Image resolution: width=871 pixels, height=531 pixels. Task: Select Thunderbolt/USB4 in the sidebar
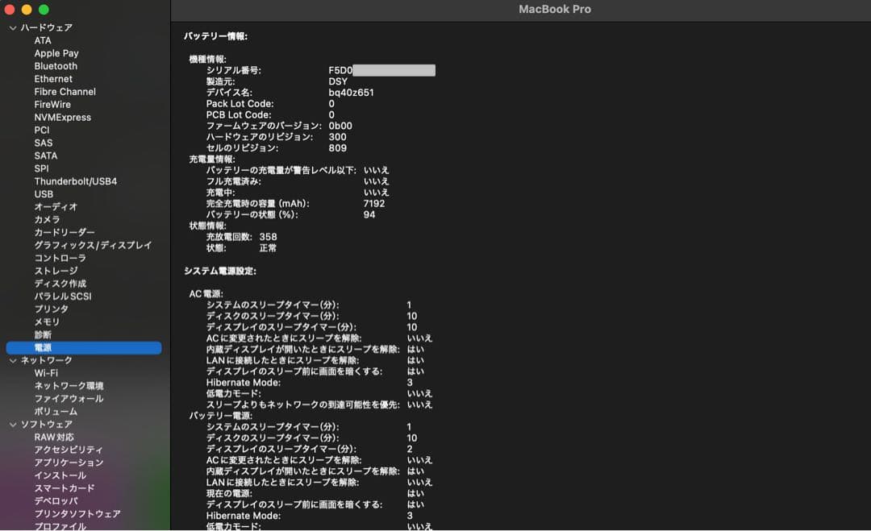click(x=75, y=180)
